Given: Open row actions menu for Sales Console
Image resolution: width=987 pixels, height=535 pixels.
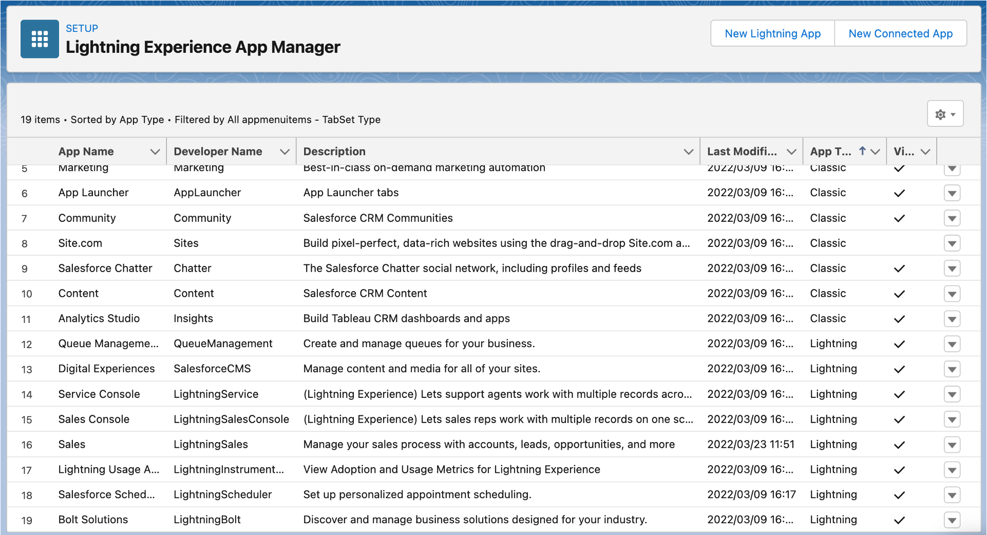Looking at the screenshot, I should pos(952,419).
